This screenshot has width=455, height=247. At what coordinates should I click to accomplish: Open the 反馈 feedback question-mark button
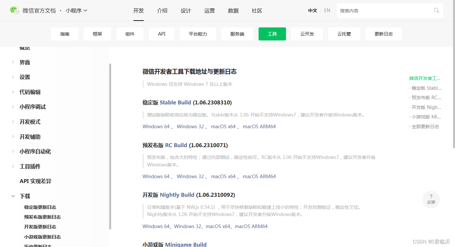[431, 199]
